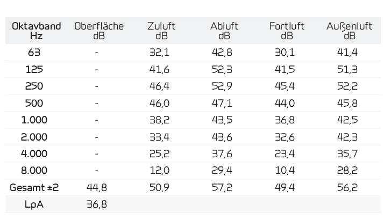Select the Abluft value 42,8

click(222, 53)
